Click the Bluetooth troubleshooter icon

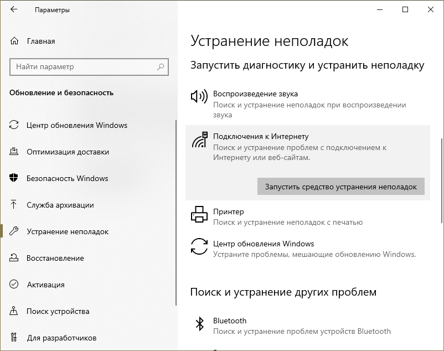click(x=199, y=324)
